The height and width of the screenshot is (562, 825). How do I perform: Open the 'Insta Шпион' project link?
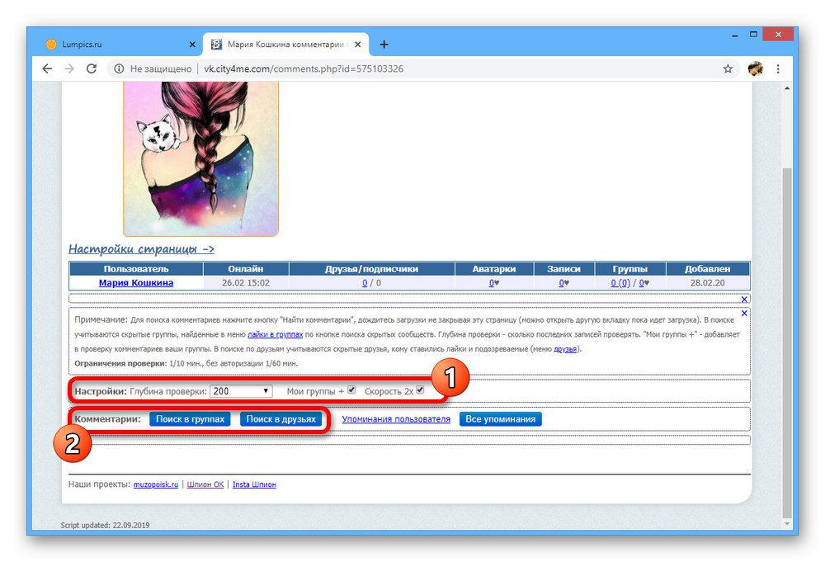254,484
